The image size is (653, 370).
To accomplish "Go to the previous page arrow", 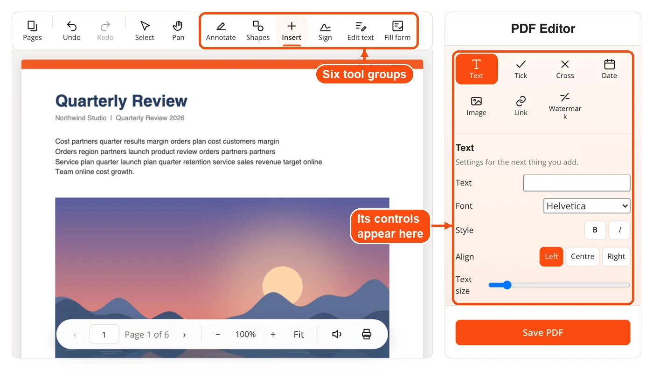I will click(75, 335).
